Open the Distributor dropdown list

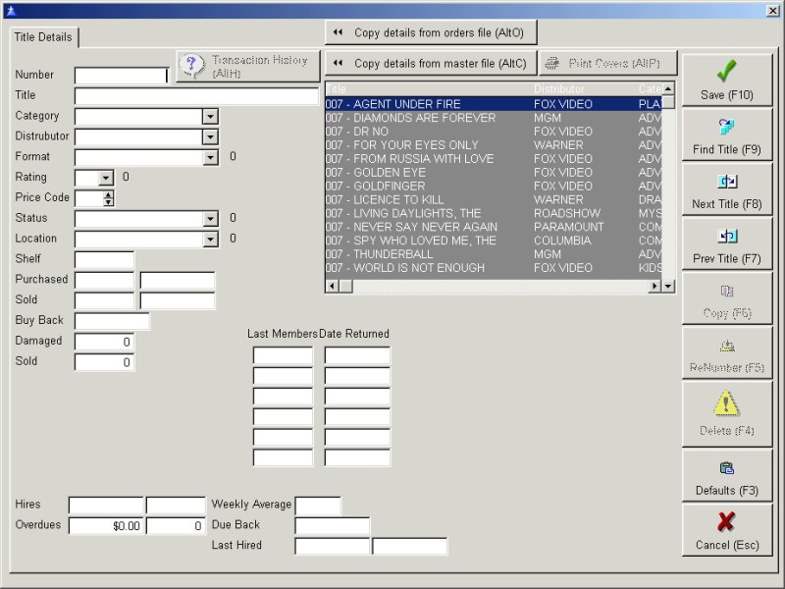click(x=209, y=136)
